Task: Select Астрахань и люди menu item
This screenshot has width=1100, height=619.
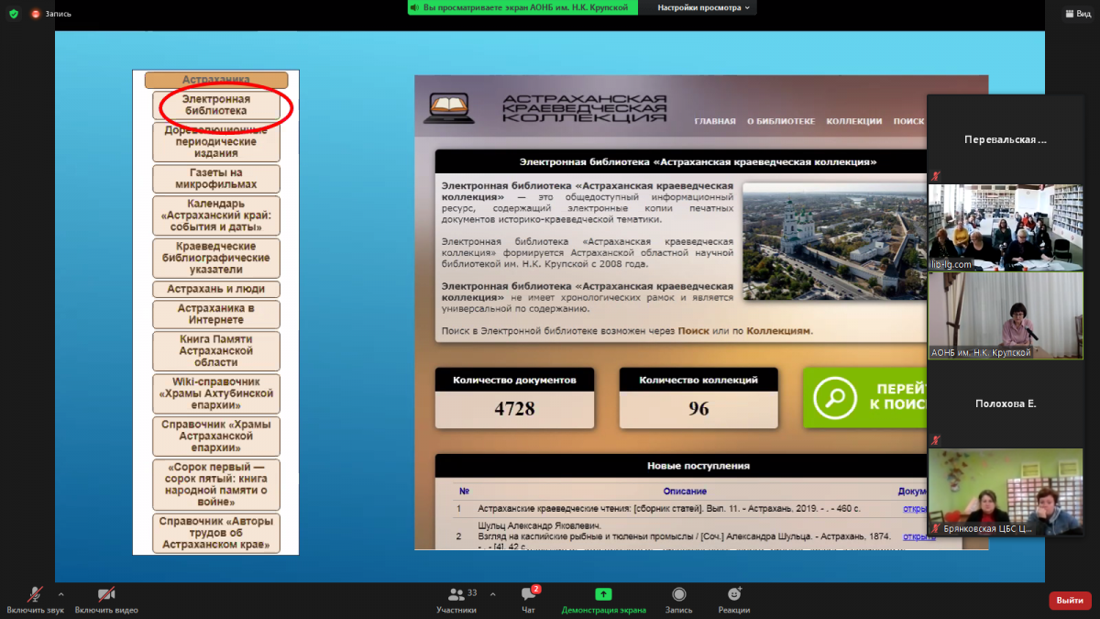Action: point(216,289)
